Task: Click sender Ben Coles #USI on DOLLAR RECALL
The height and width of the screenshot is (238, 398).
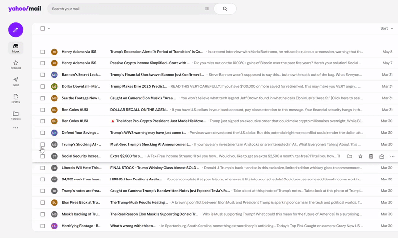Action: (75, 110)
